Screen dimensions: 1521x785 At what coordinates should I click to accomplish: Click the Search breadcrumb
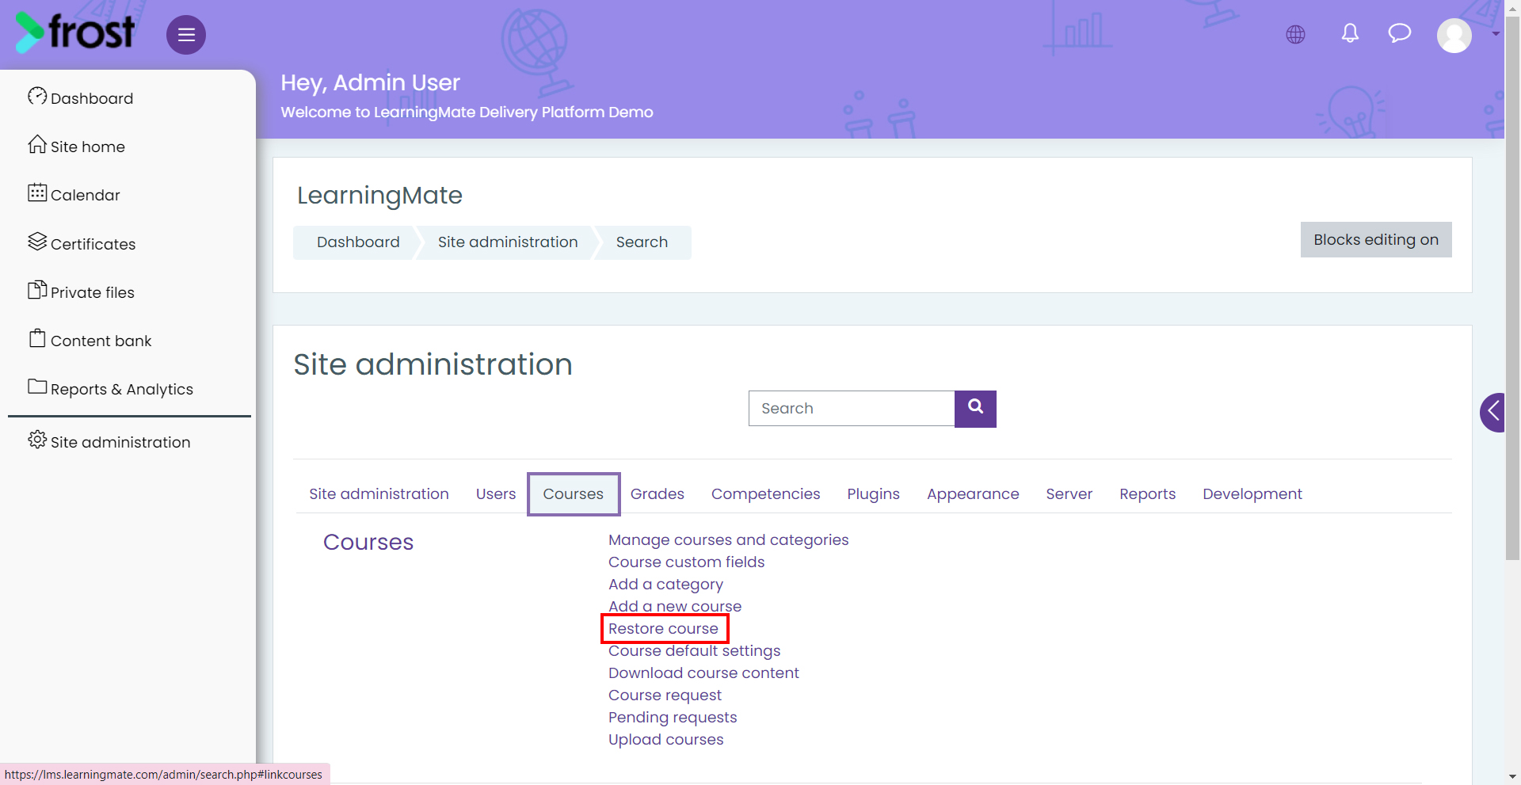coord(642,242)
